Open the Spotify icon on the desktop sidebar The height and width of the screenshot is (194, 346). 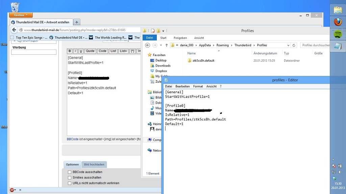tap(338, 34)
